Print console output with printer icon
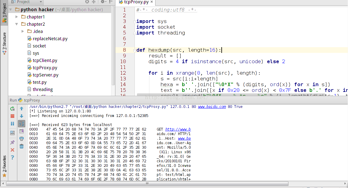The height and width of the screenshot is (188, 348). click(22, 139)
